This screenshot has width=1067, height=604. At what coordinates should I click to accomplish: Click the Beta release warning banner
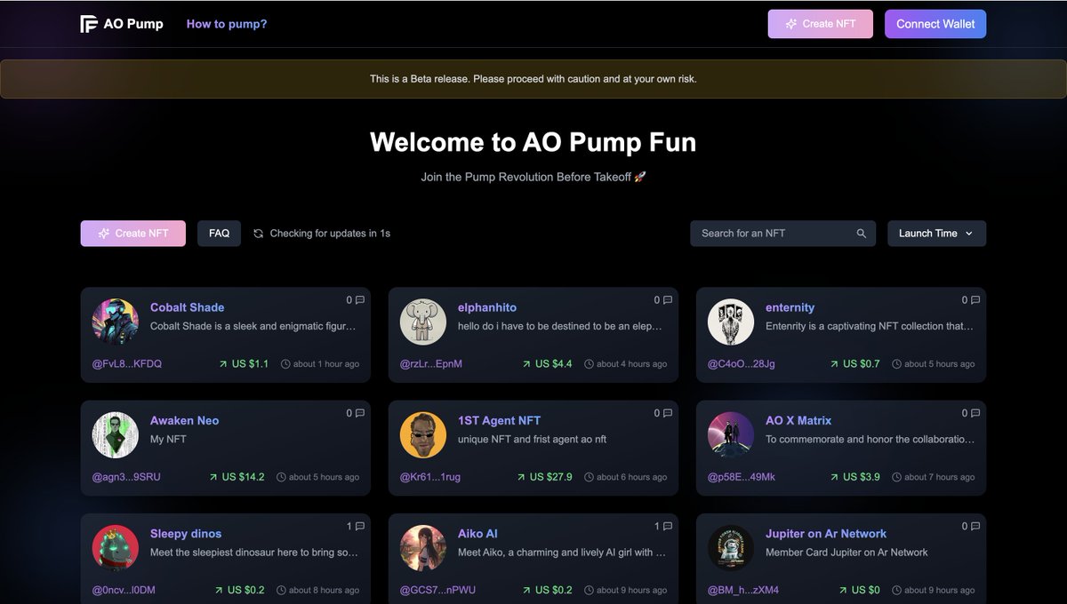533,79
